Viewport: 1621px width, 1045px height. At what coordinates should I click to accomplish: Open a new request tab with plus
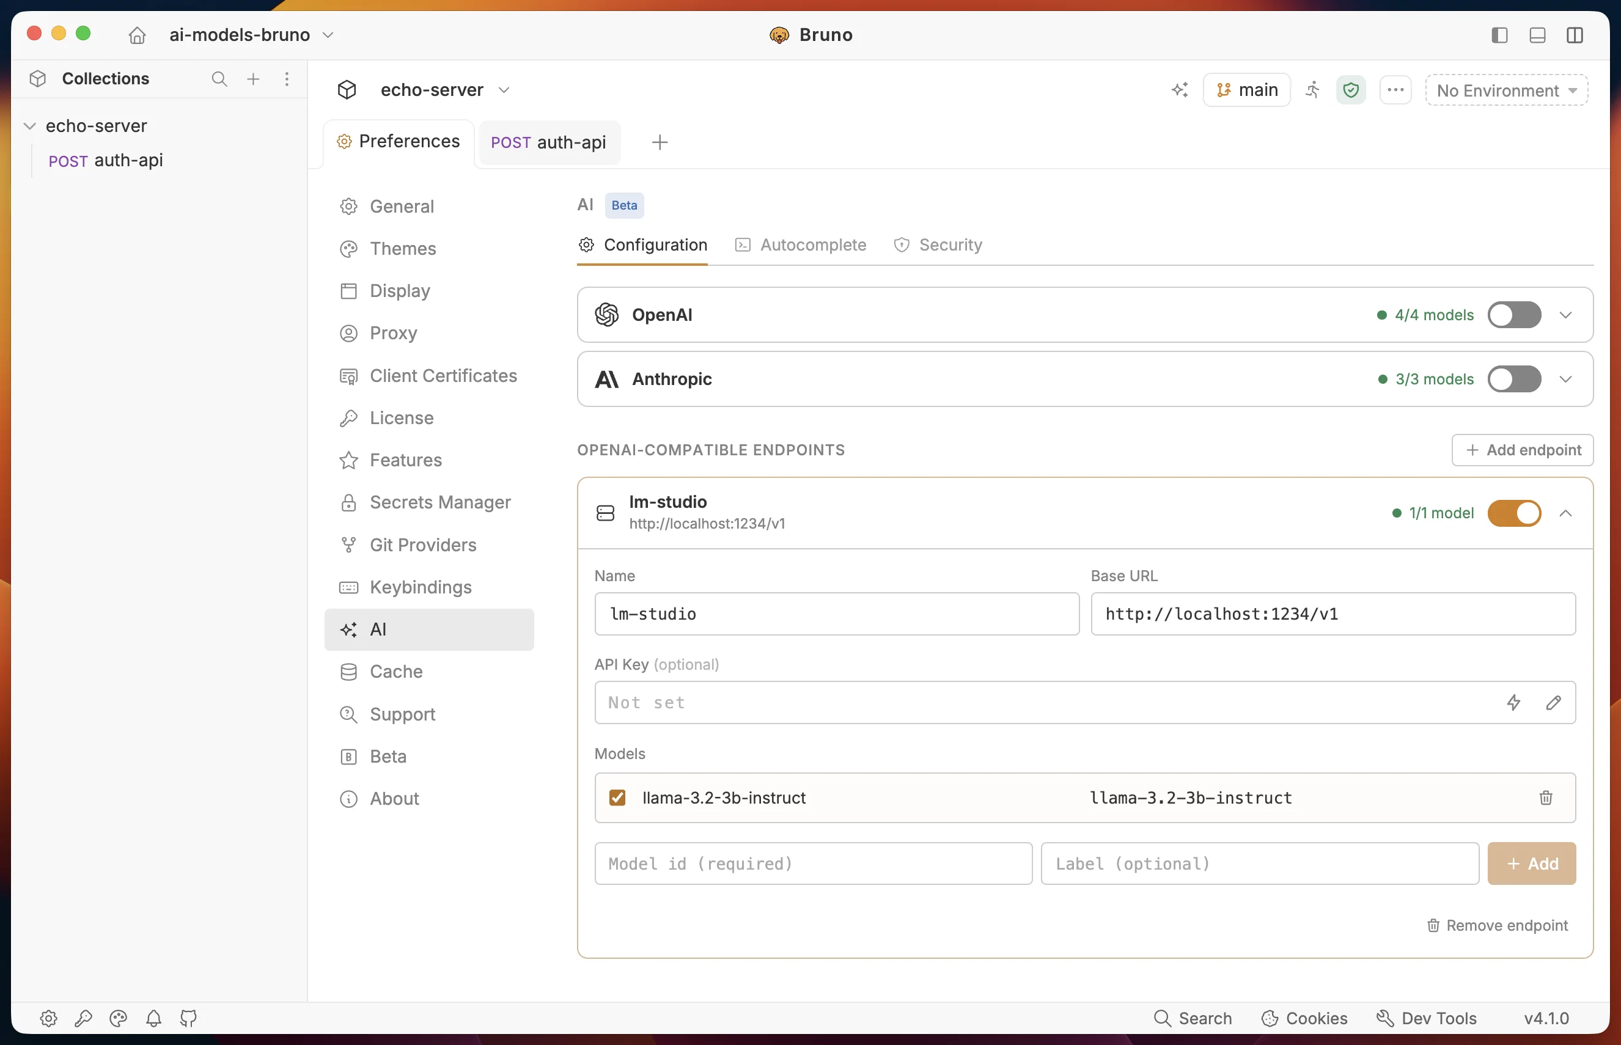(660, 142)
